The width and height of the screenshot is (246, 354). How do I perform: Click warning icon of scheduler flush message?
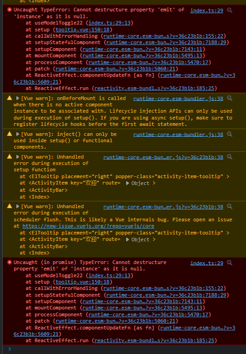9,206
